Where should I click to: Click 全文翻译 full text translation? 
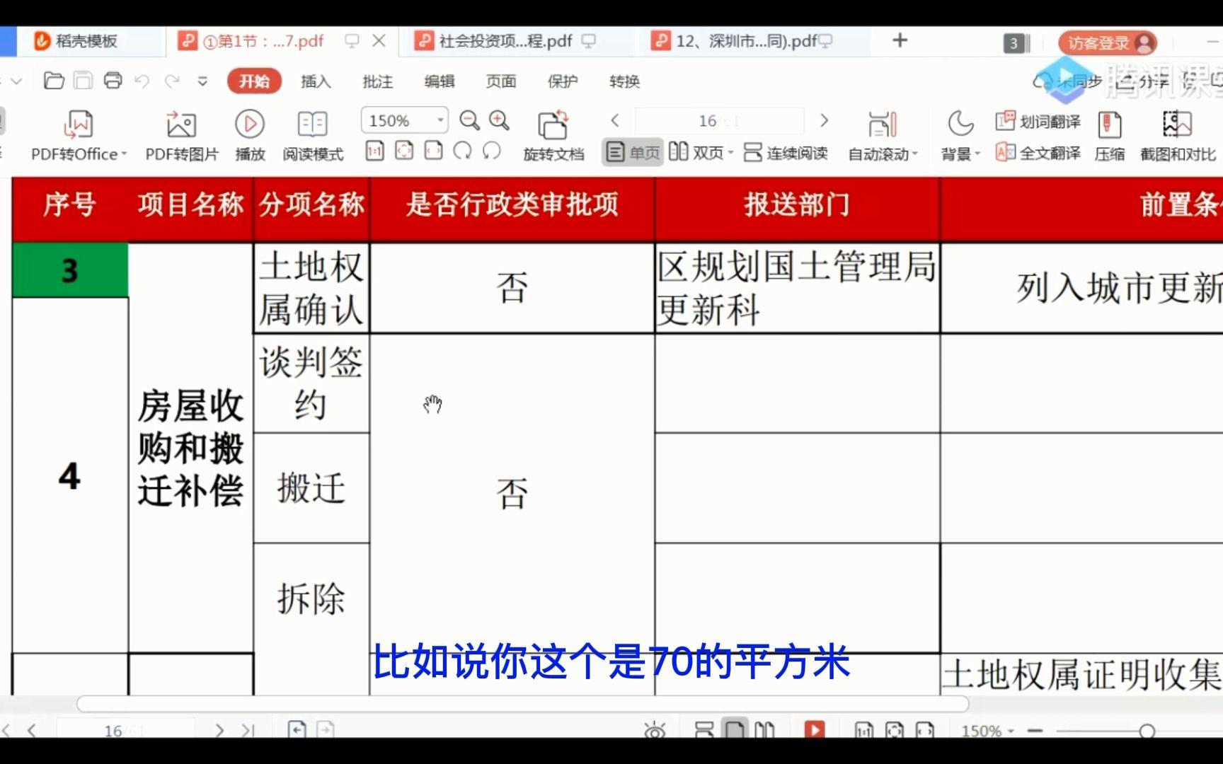pyautogui.click(x=1038, y=152)
